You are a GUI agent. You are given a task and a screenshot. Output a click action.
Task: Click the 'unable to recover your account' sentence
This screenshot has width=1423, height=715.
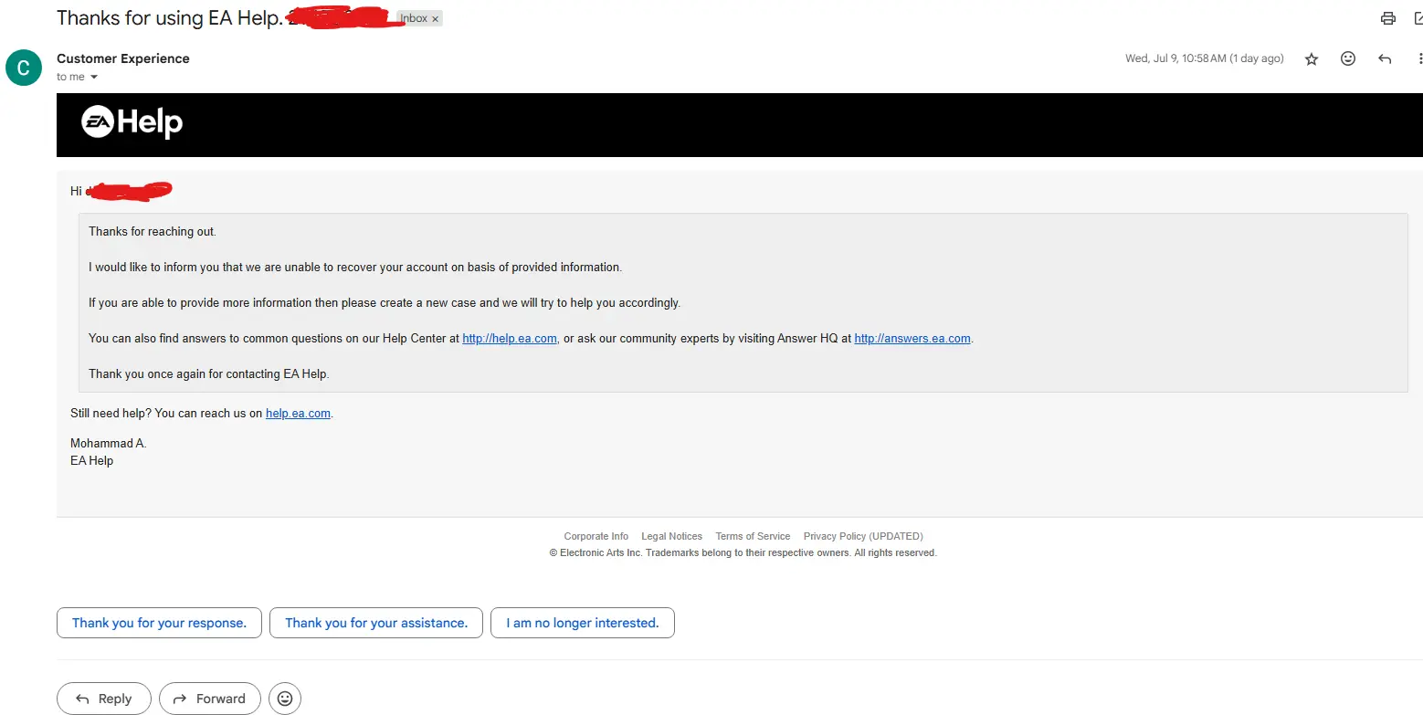coord(355,268)
